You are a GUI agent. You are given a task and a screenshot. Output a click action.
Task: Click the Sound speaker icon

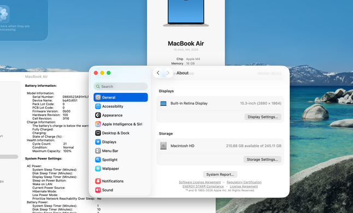click(98, 190)
